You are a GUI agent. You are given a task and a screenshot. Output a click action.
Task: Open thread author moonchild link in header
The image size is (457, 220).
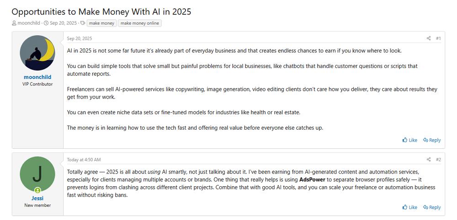point(30,23)
